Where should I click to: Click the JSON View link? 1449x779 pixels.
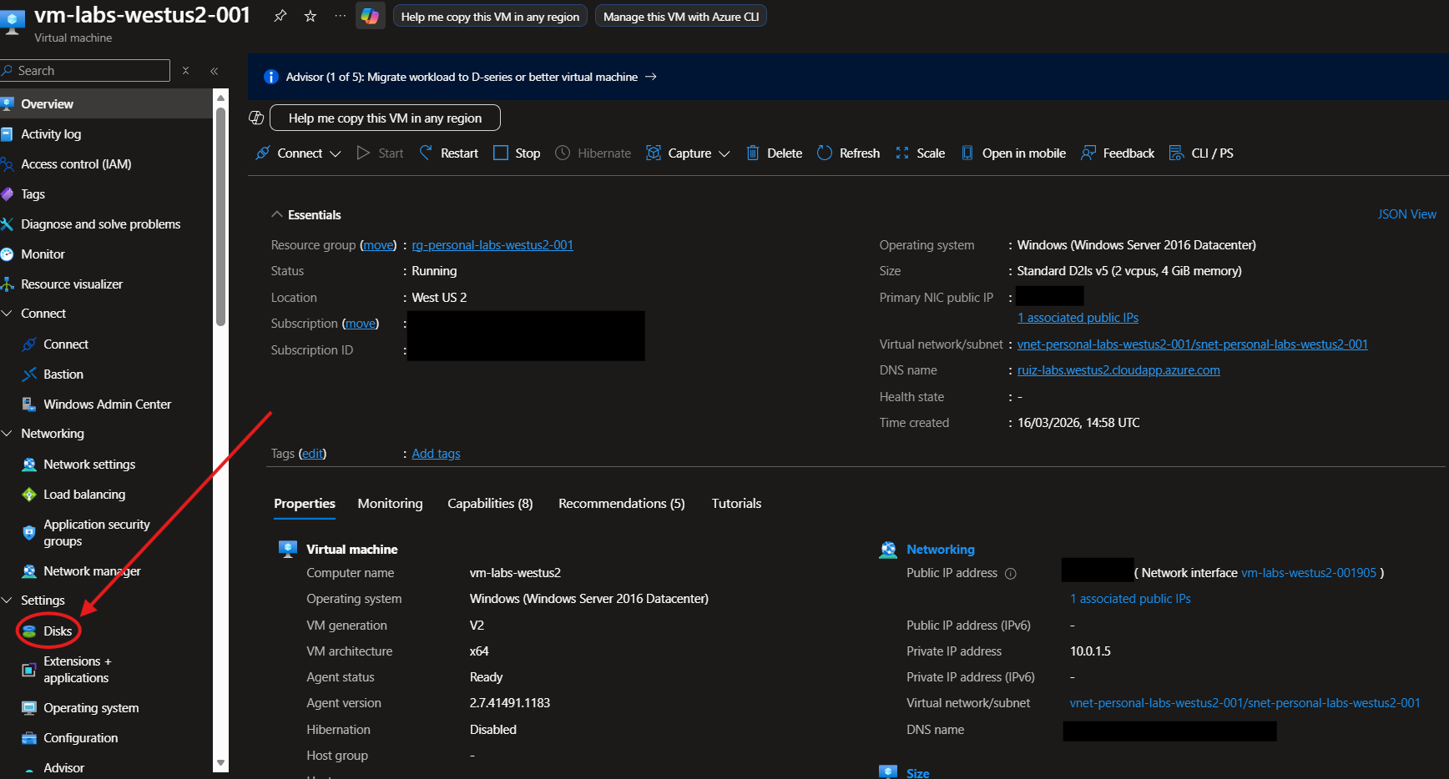pyautogui.click(x=1406, y=214)
